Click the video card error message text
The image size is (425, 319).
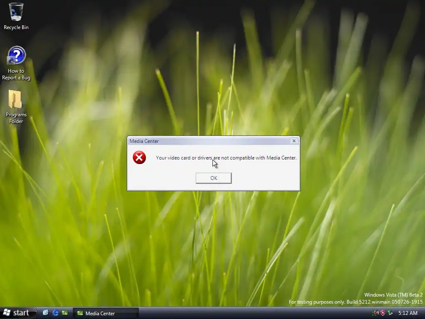click(x=226, y=157)
